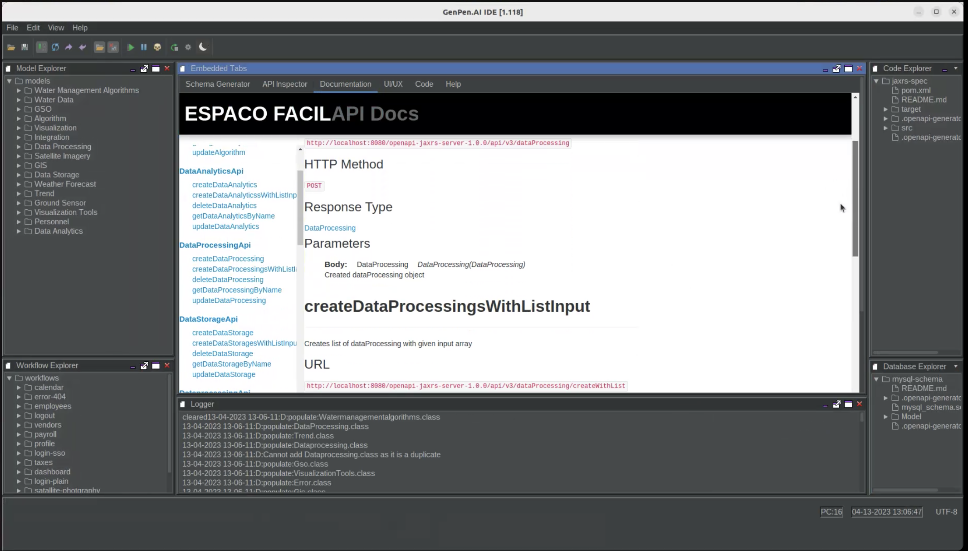The image size is (968, 551).
Task: Click the skull kill icon in toolbar
Action: click(157, 47)
